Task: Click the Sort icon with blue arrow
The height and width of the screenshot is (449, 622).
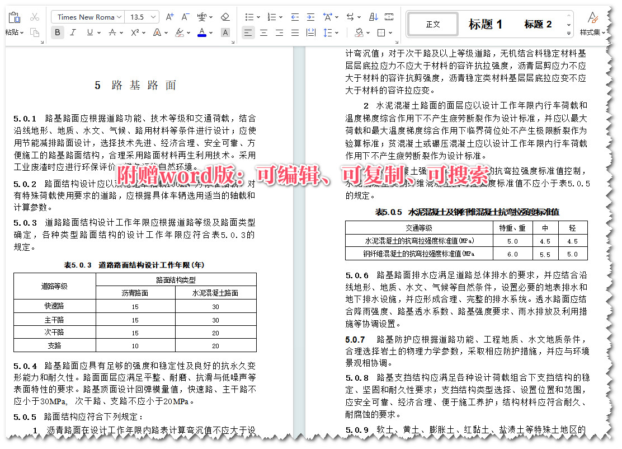Action: (x=374, y=17)
